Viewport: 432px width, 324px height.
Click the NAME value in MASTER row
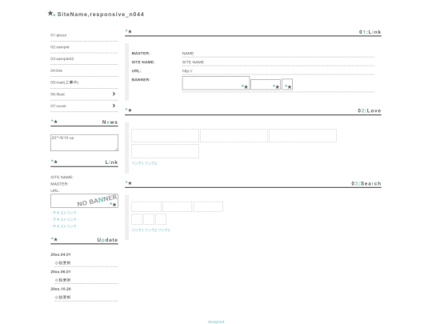[x=188, y=54]
